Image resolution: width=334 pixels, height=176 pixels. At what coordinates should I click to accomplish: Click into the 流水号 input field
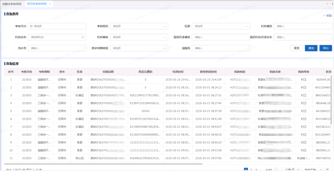pos(57,48)
